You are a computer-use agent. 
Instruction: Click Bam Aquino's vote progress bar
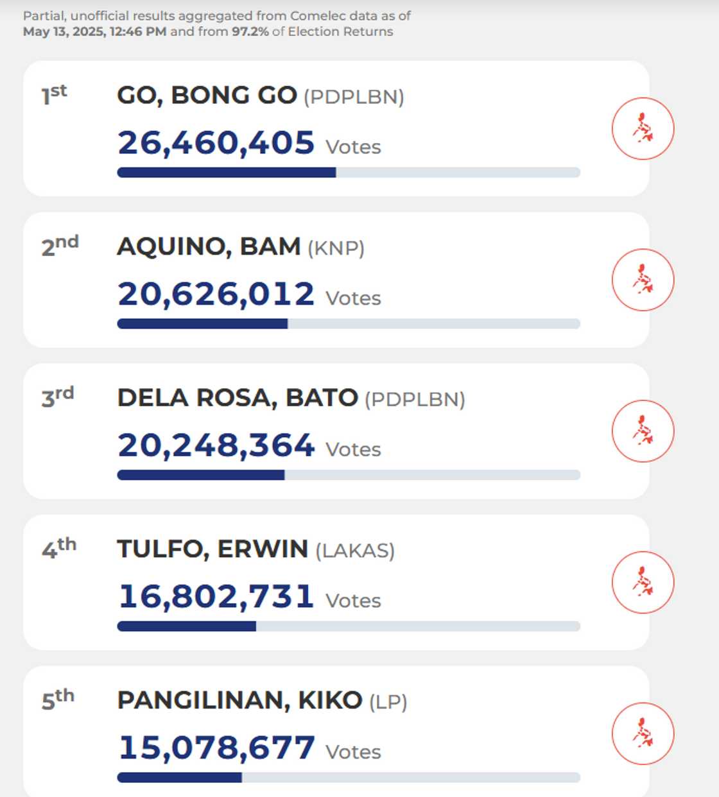pyautogui.click(x=349, y=324)
